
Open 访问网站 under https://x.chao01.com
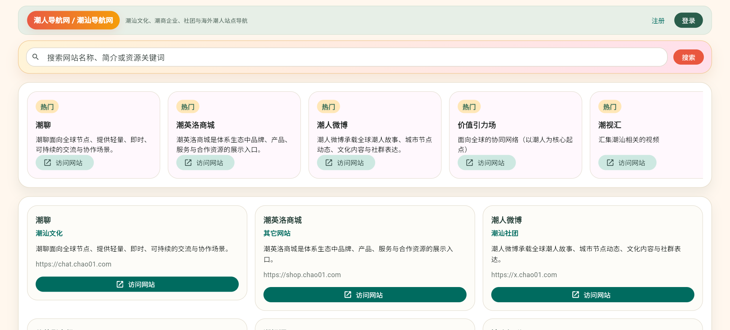pos(593,295)
